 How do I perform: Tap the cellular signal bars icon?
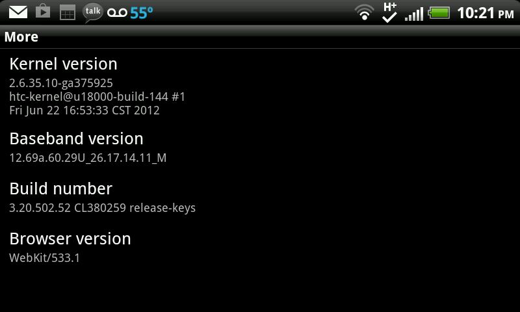point(414,14)
